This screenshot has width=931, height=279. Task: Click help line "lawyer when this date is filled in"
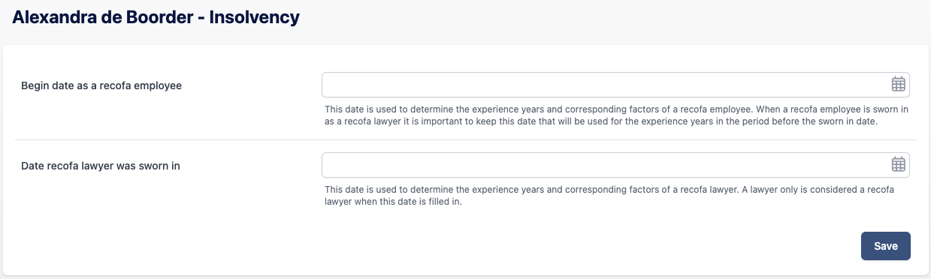click(392, 202)
